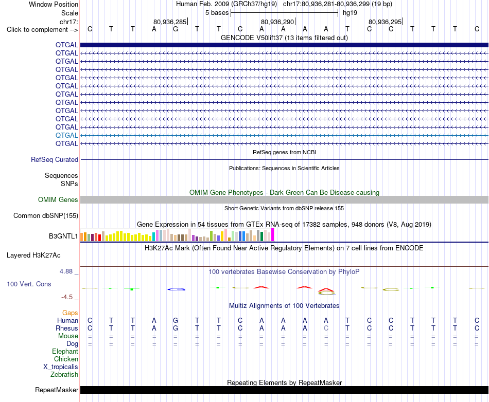The width and height of the screenshot is (489, 402).
Task: Click the Common dbSNP(155) label
Action: pos(45,215)
